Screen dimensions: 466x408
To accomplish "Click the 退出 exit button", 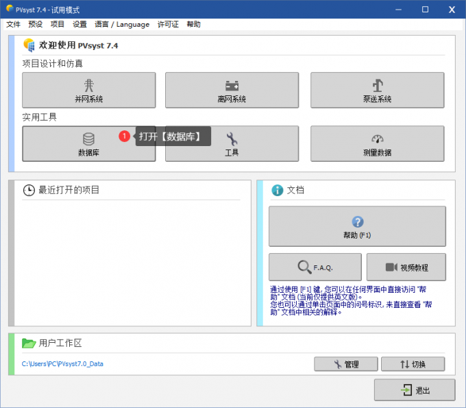I will pyautogui.click(x=415, y=390).
